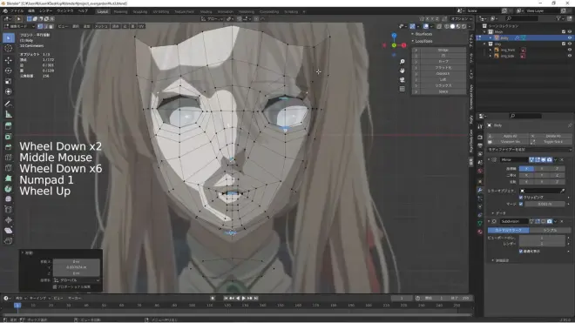Open the Help menu
The image size is (575, 323).
point(83,11)
